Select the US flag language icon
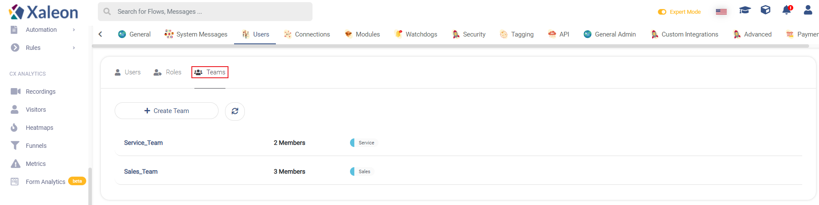 pos(721,12)
